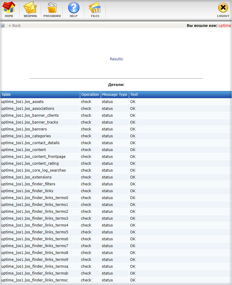Image resolution: width=232 pixels, height=285 pixels.
Task: Click 'check' in the jos_finder_links_terms9 row
Action: pos(86,260)
